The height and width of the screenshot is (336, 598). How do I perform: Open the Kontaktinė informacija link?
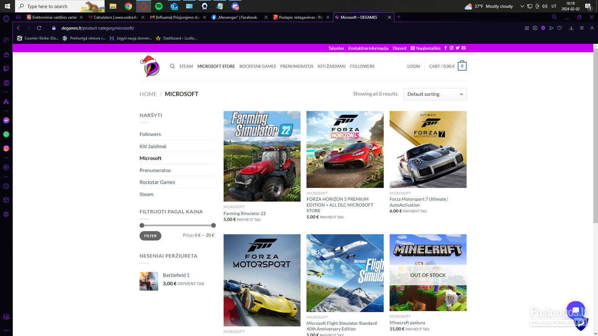point(368,48)
